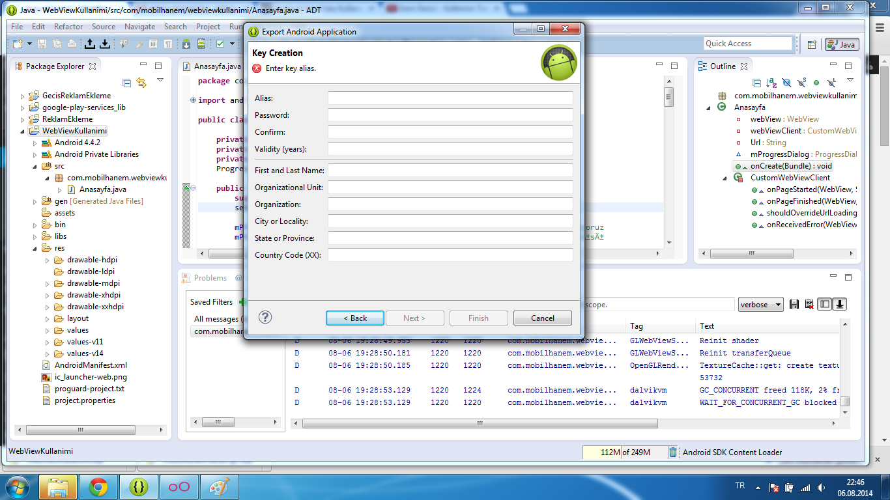Click the New wizard toolbar icon
Screen dimensions: 890x500
17,44
